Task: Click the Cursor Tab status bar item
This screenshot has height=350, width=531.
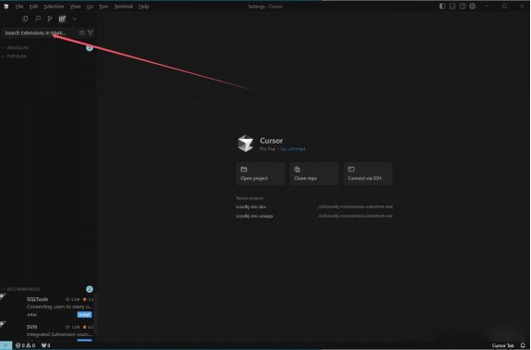Action: coord(503,345)
